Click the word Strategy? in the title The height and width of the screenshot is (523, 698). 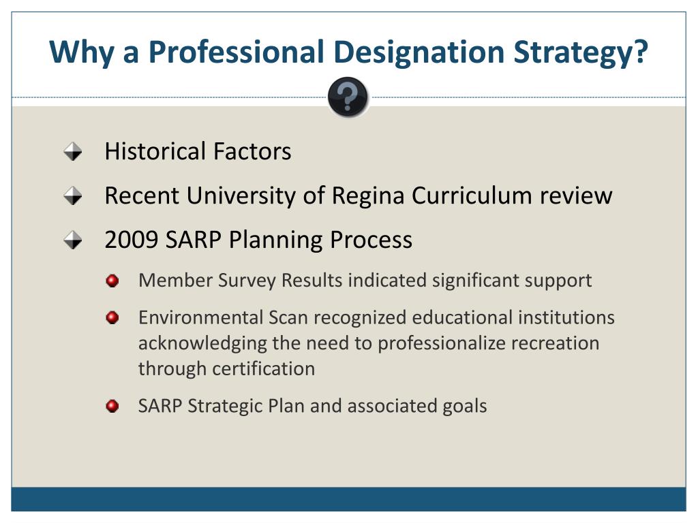(581, 52)
